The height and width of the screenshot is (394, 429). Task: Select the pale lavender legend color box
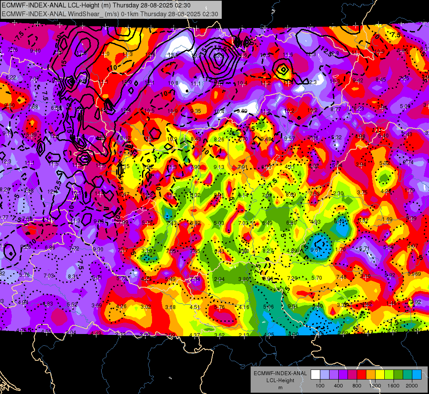tap(325, 375)
